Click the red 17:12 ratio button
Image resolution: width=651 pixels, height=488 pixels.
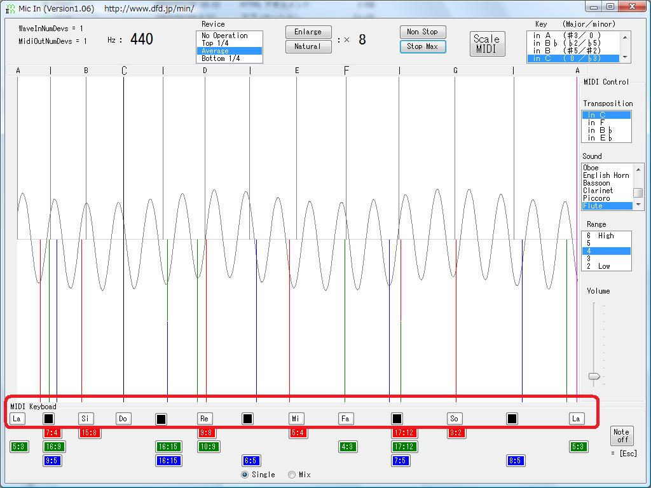coord(404,433)
